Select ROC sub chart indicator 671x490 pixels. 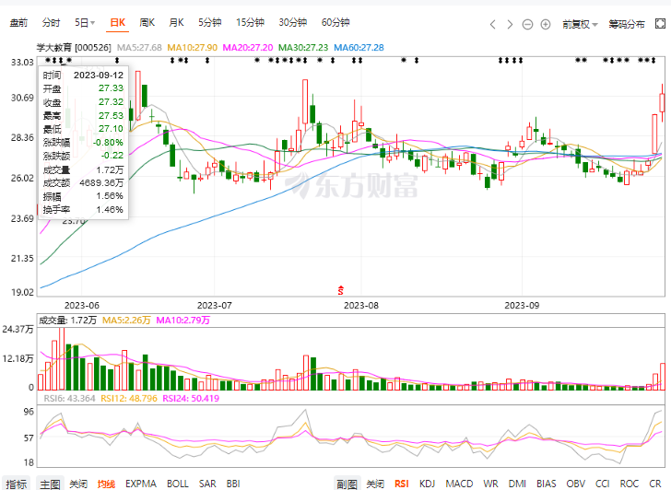(630, 484)
